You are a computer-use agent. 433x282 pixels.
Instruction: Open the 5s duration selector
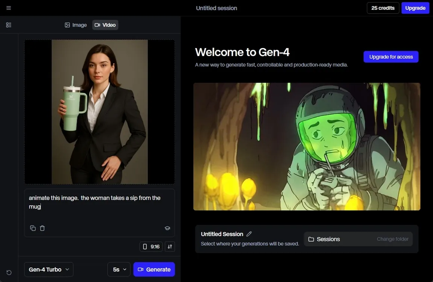(119, 269)
